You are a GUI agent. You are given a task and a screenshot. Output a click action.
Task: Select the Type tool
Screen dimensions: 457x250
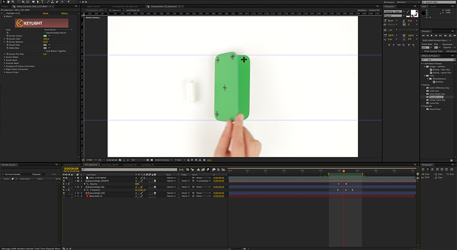pos(42,2)
